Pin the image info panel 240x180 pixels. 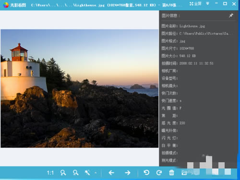pyautogui.click(x=231, y=15)
